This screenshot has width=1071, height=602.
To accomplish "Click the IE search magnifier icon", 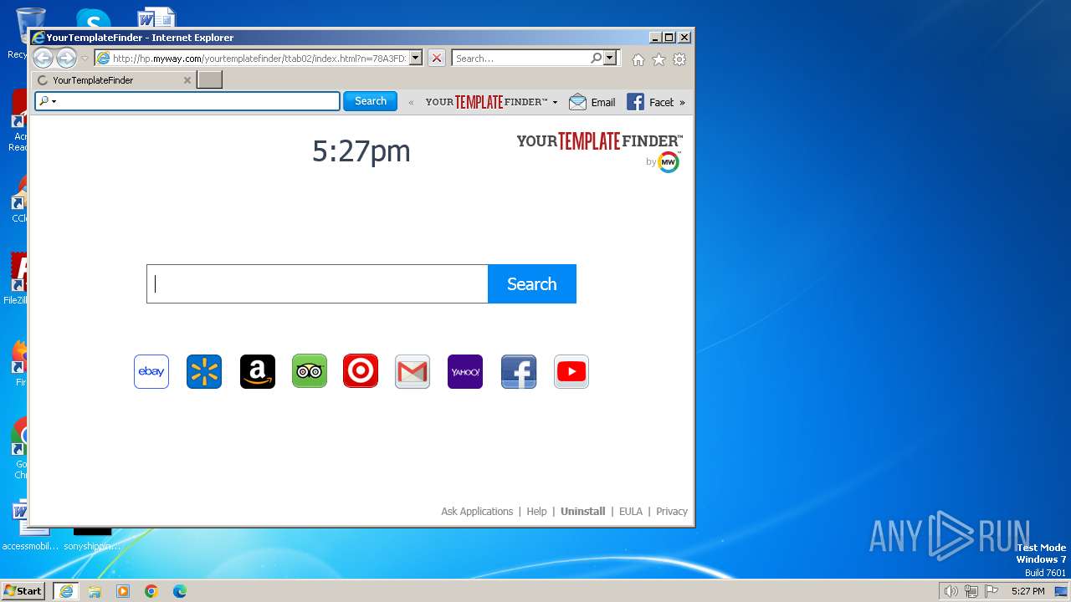I will [x=596, y=59].
